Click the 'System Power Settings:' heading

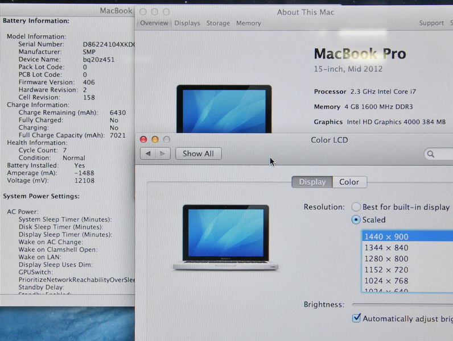click(41, 196)
